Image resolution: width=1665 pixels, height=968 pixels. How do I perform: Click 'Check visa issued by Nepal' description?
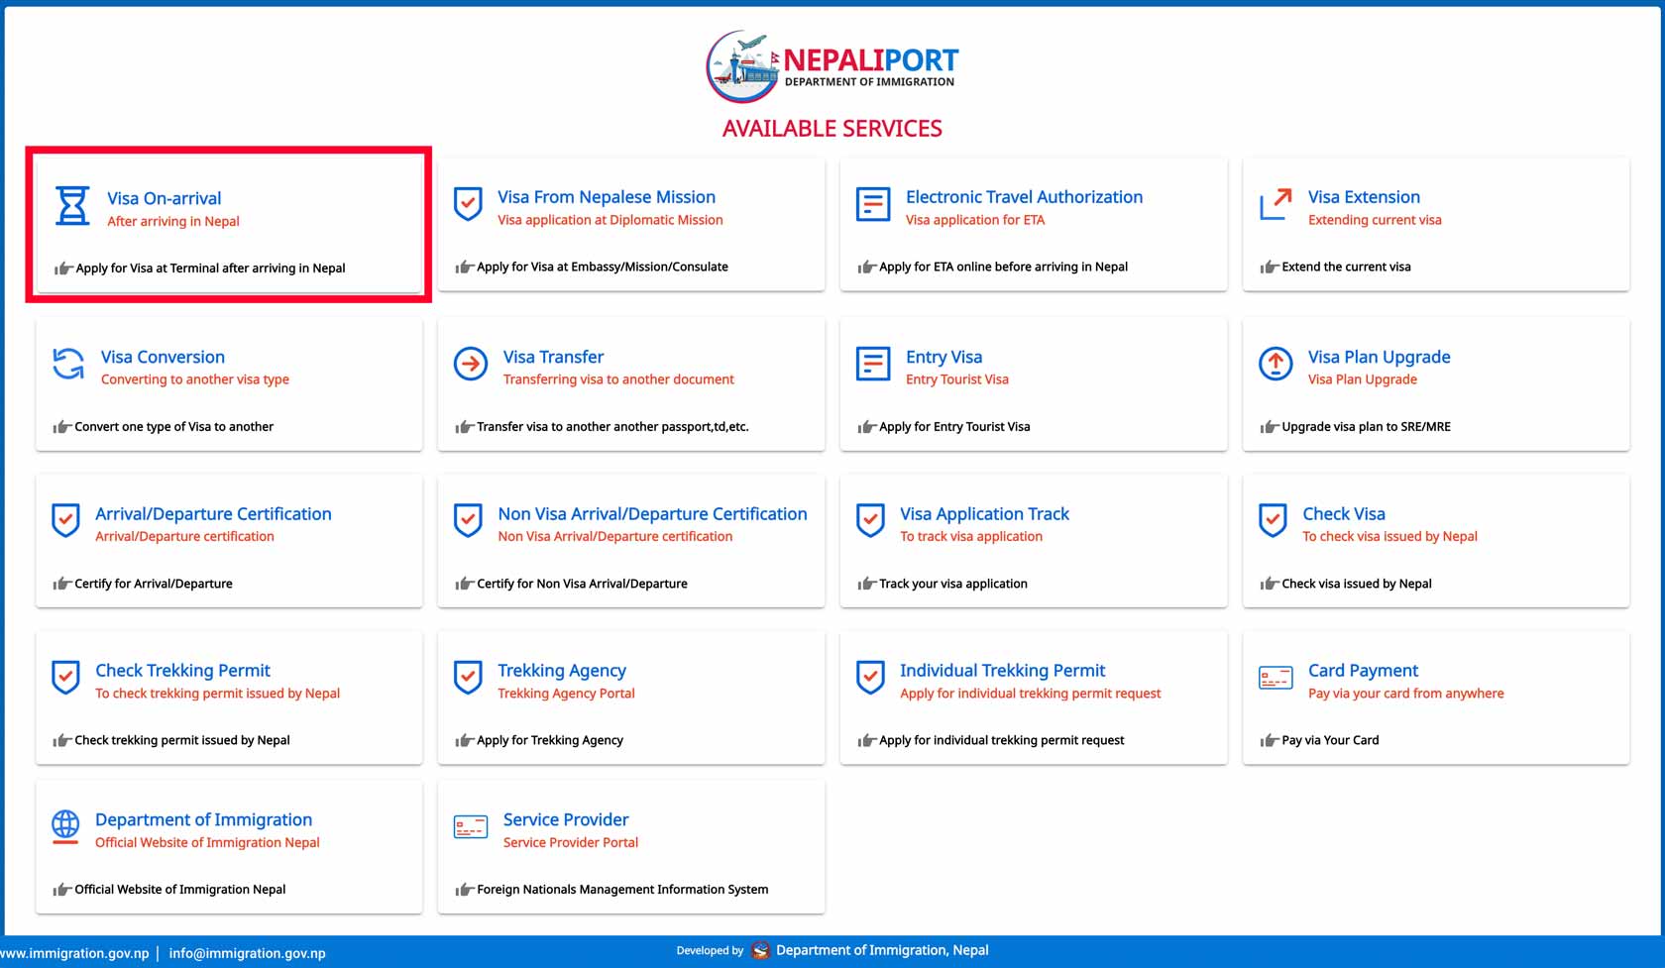point(1357,584)
